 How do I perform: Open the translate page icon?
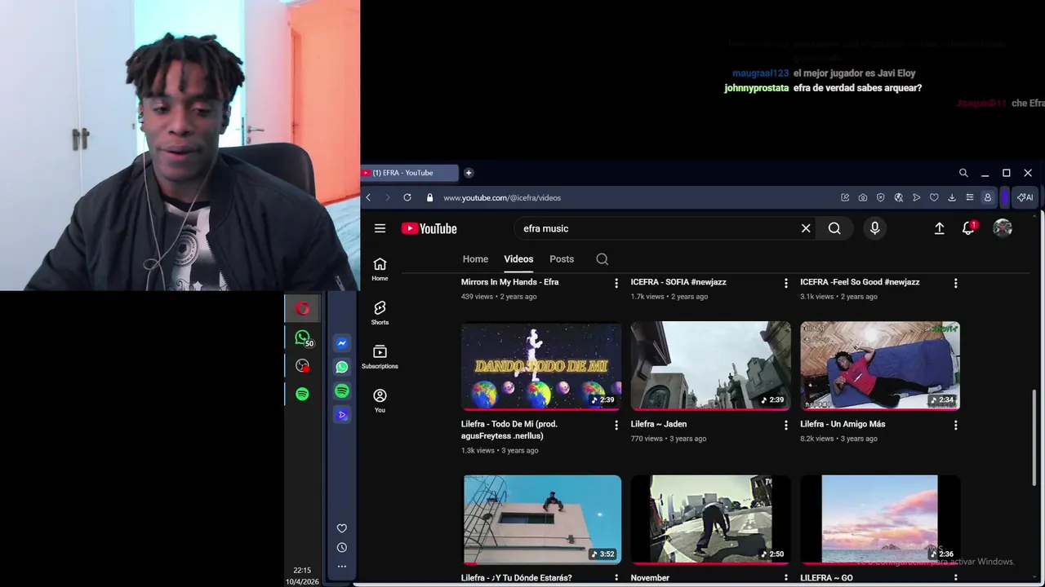898,197
